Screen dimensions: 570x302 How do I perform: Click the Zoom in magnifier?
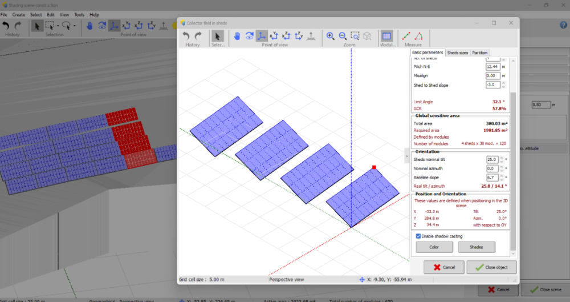pos(330,36)
